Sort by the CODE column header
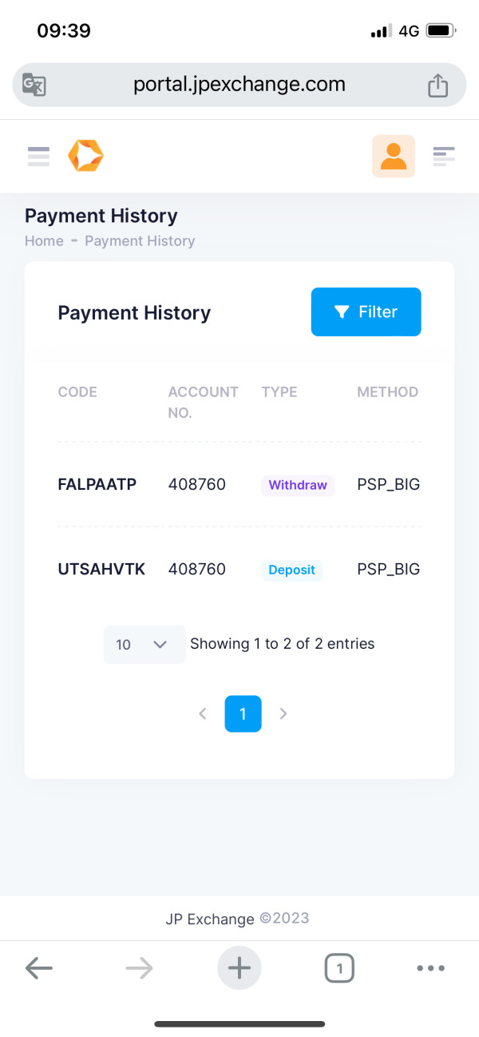Screen dimensions: 479x1037 click(x=77, y=391)
